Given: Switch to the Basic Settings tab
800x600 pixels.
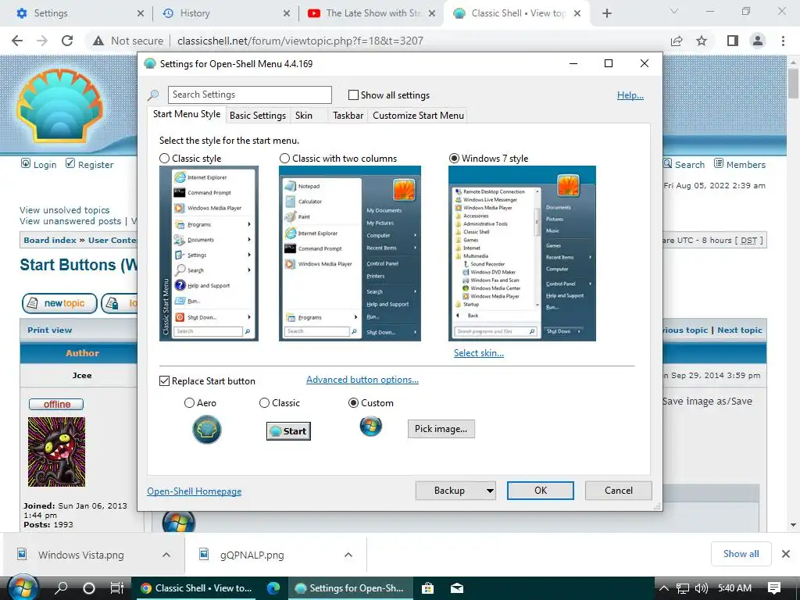Looking at the screenshot, I should [258, 116].
